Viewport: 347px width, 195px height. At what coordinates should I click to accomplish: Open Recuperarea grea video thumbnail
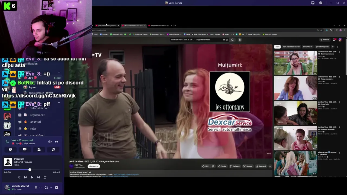[295, 88]
